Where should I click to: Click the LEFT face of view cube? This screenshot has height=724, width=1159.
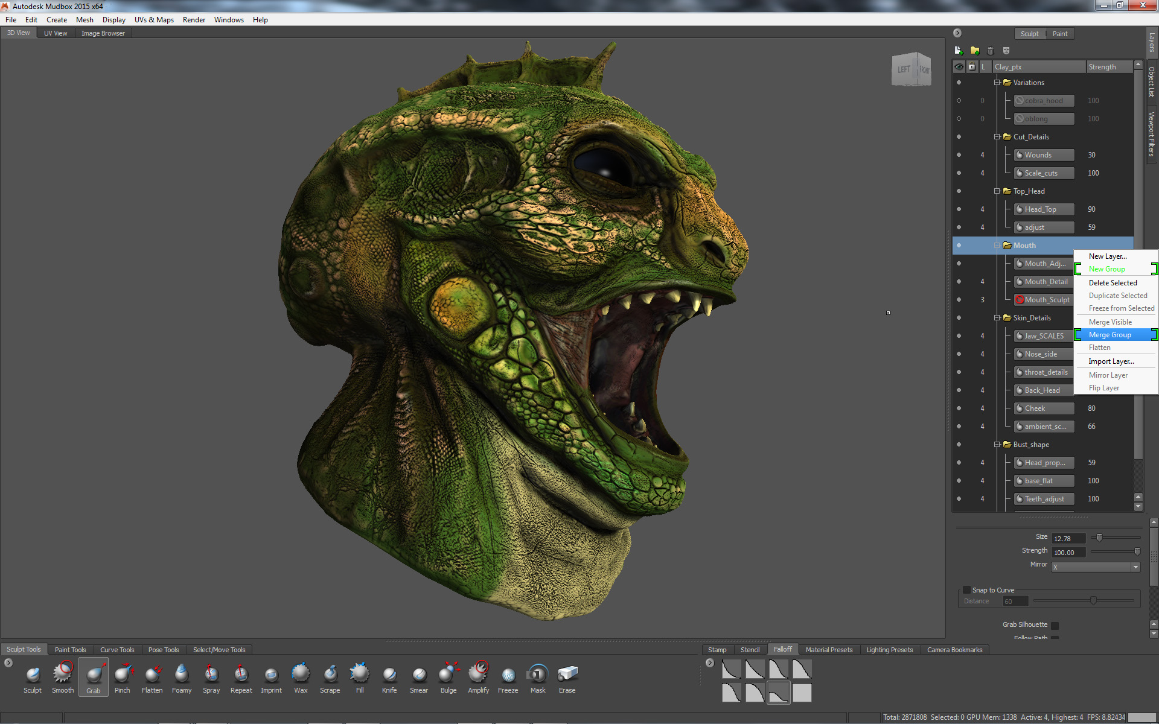(x=904, y=70)
